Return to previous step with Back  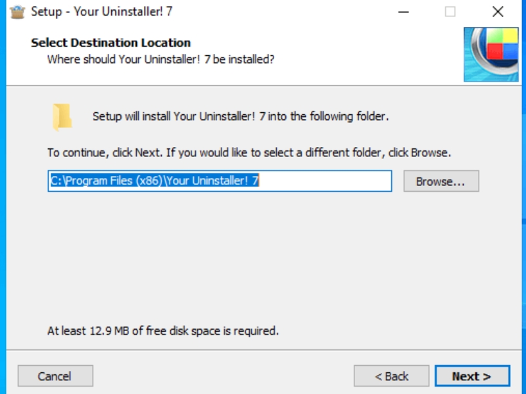(392, 376)
